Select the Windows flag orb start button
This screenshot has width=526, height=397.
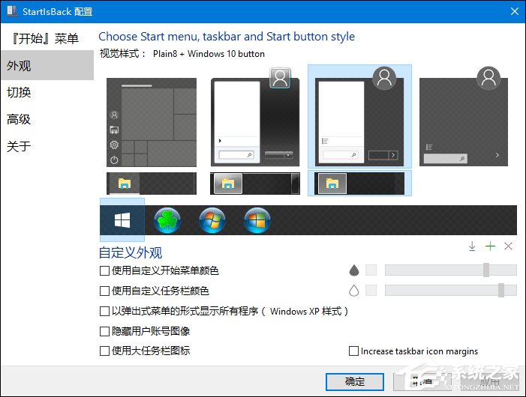[257, 220]
